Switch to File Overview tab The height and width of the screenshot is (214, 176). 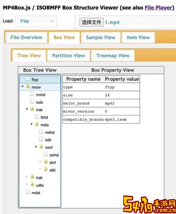(26, 38)
